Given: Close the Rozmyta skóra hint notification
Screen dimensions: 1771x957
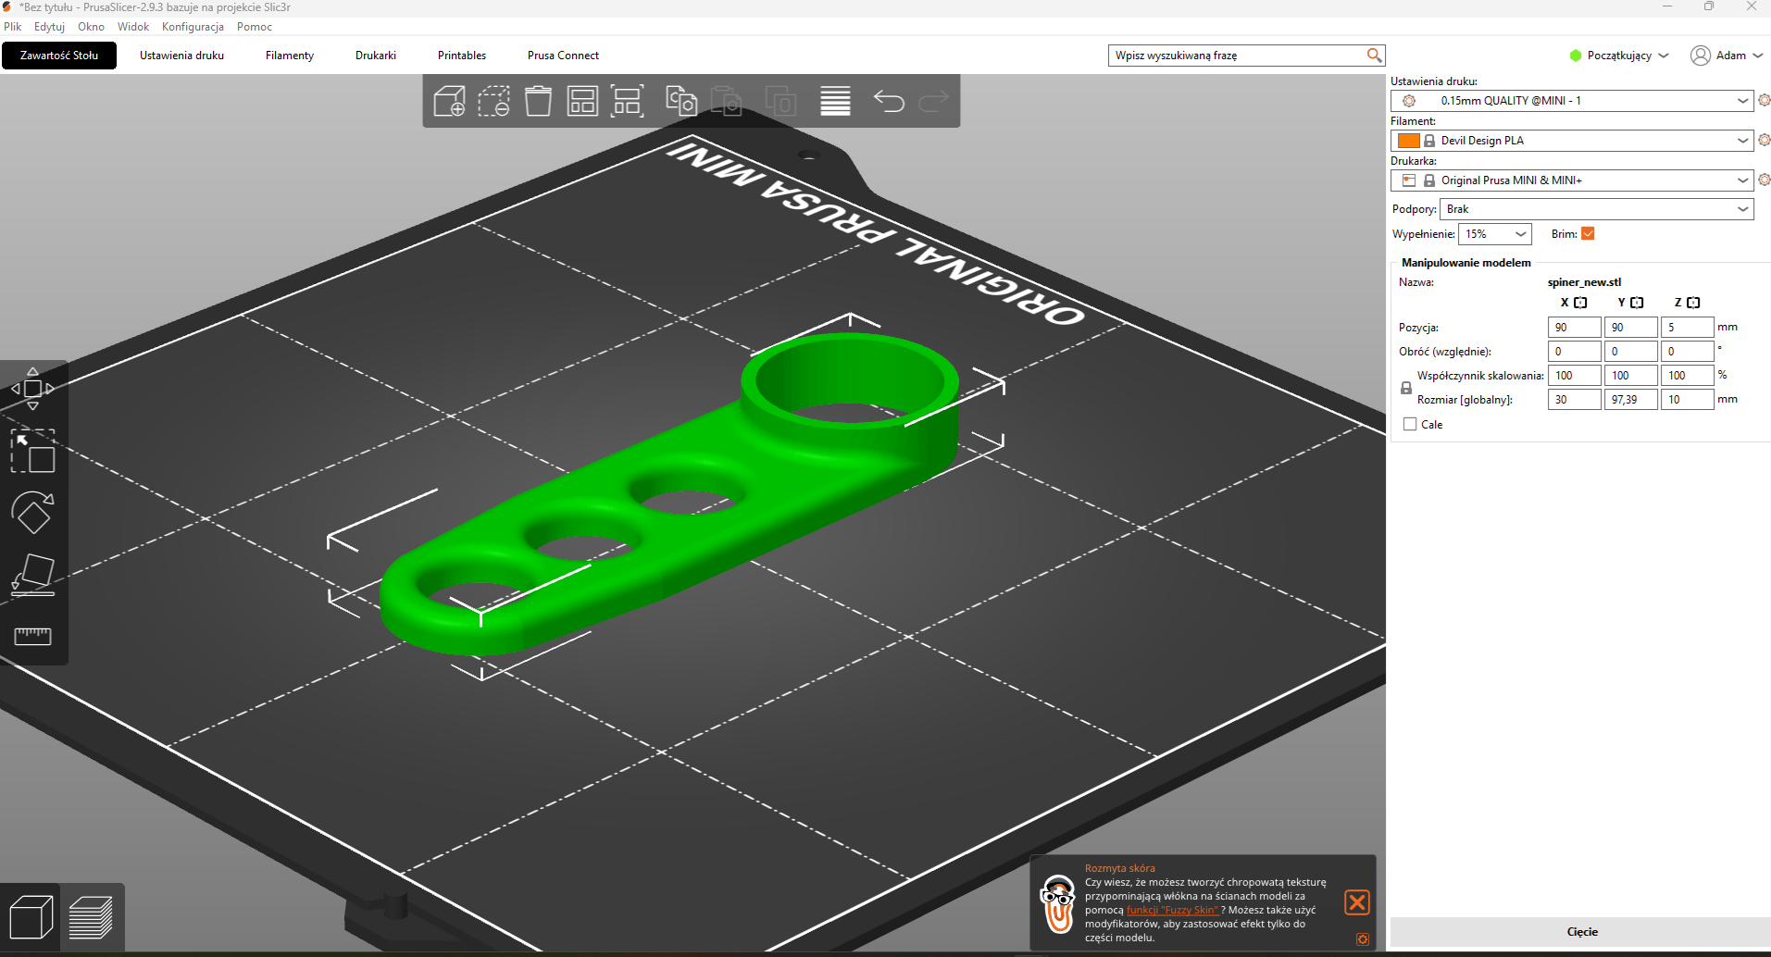Looking at the screenshot, I should point(1357,902).
